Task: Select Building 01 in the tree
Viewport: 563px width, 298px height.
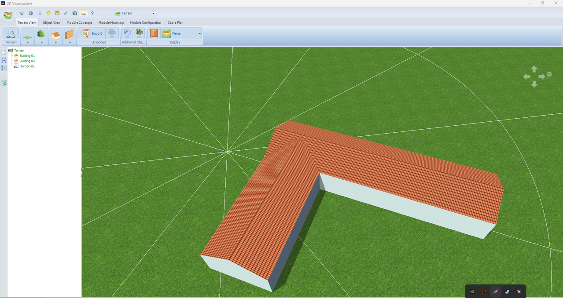Action: coord(27,56)
